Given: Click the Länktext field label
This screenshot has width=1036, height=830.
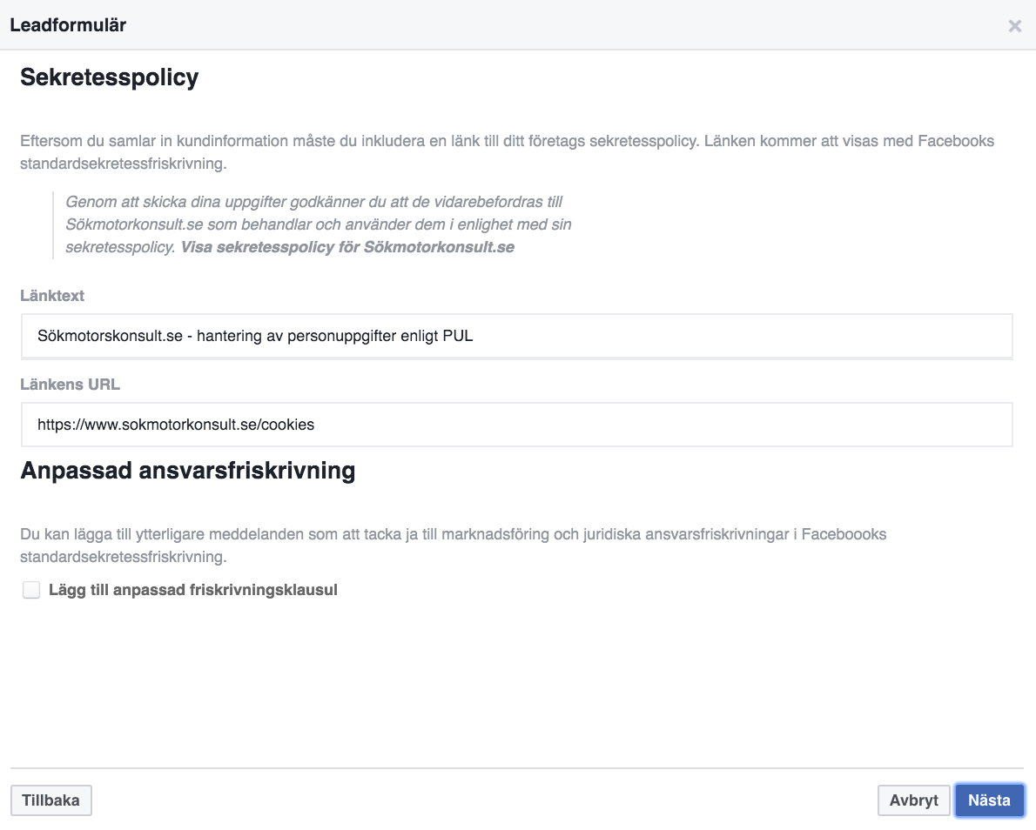Looking at the screenshot, I should [x=52, y=296].
